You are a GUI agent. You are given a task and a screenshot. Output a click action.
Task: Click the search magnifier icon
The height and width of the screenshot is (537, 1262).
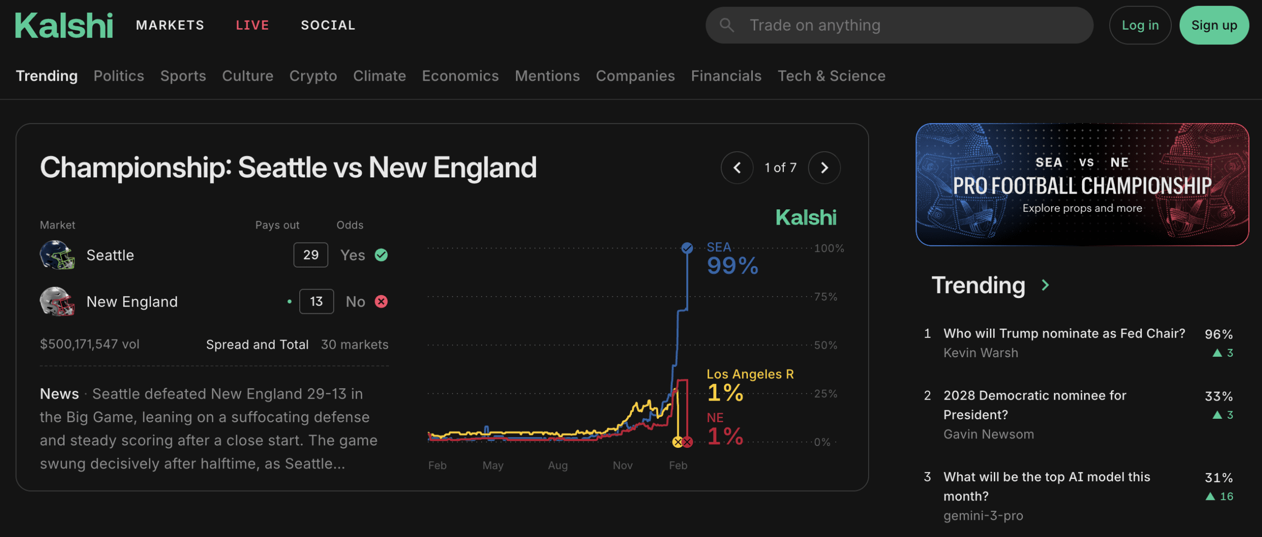click(x=727, y=25)
